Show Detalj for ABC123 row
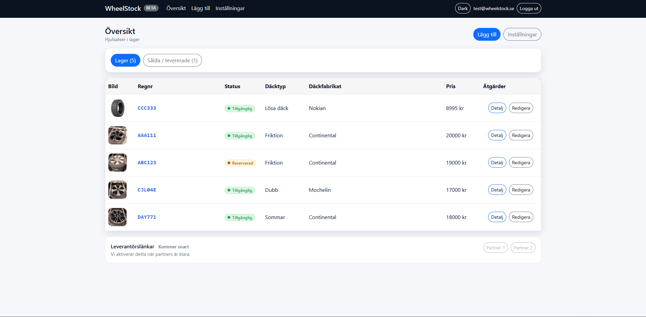646x317 pixels. pyautogui.click(x=497, y=163)
